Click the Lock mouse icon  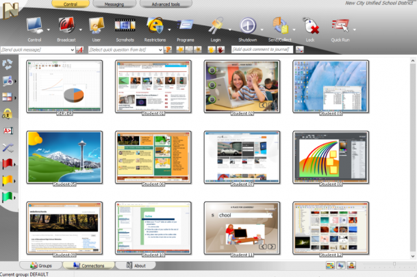coord(310,25)
